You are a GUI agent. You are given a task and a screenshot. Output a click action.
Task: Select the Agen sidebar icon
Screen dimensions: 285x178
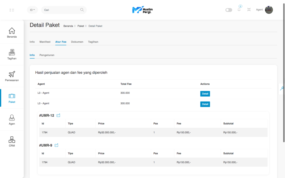click(x=12, y=120)
